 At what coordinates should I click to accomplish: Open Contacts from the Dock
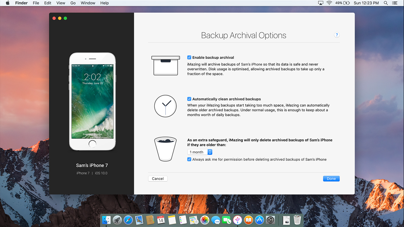pyautogui.click(x=150, y=220)
